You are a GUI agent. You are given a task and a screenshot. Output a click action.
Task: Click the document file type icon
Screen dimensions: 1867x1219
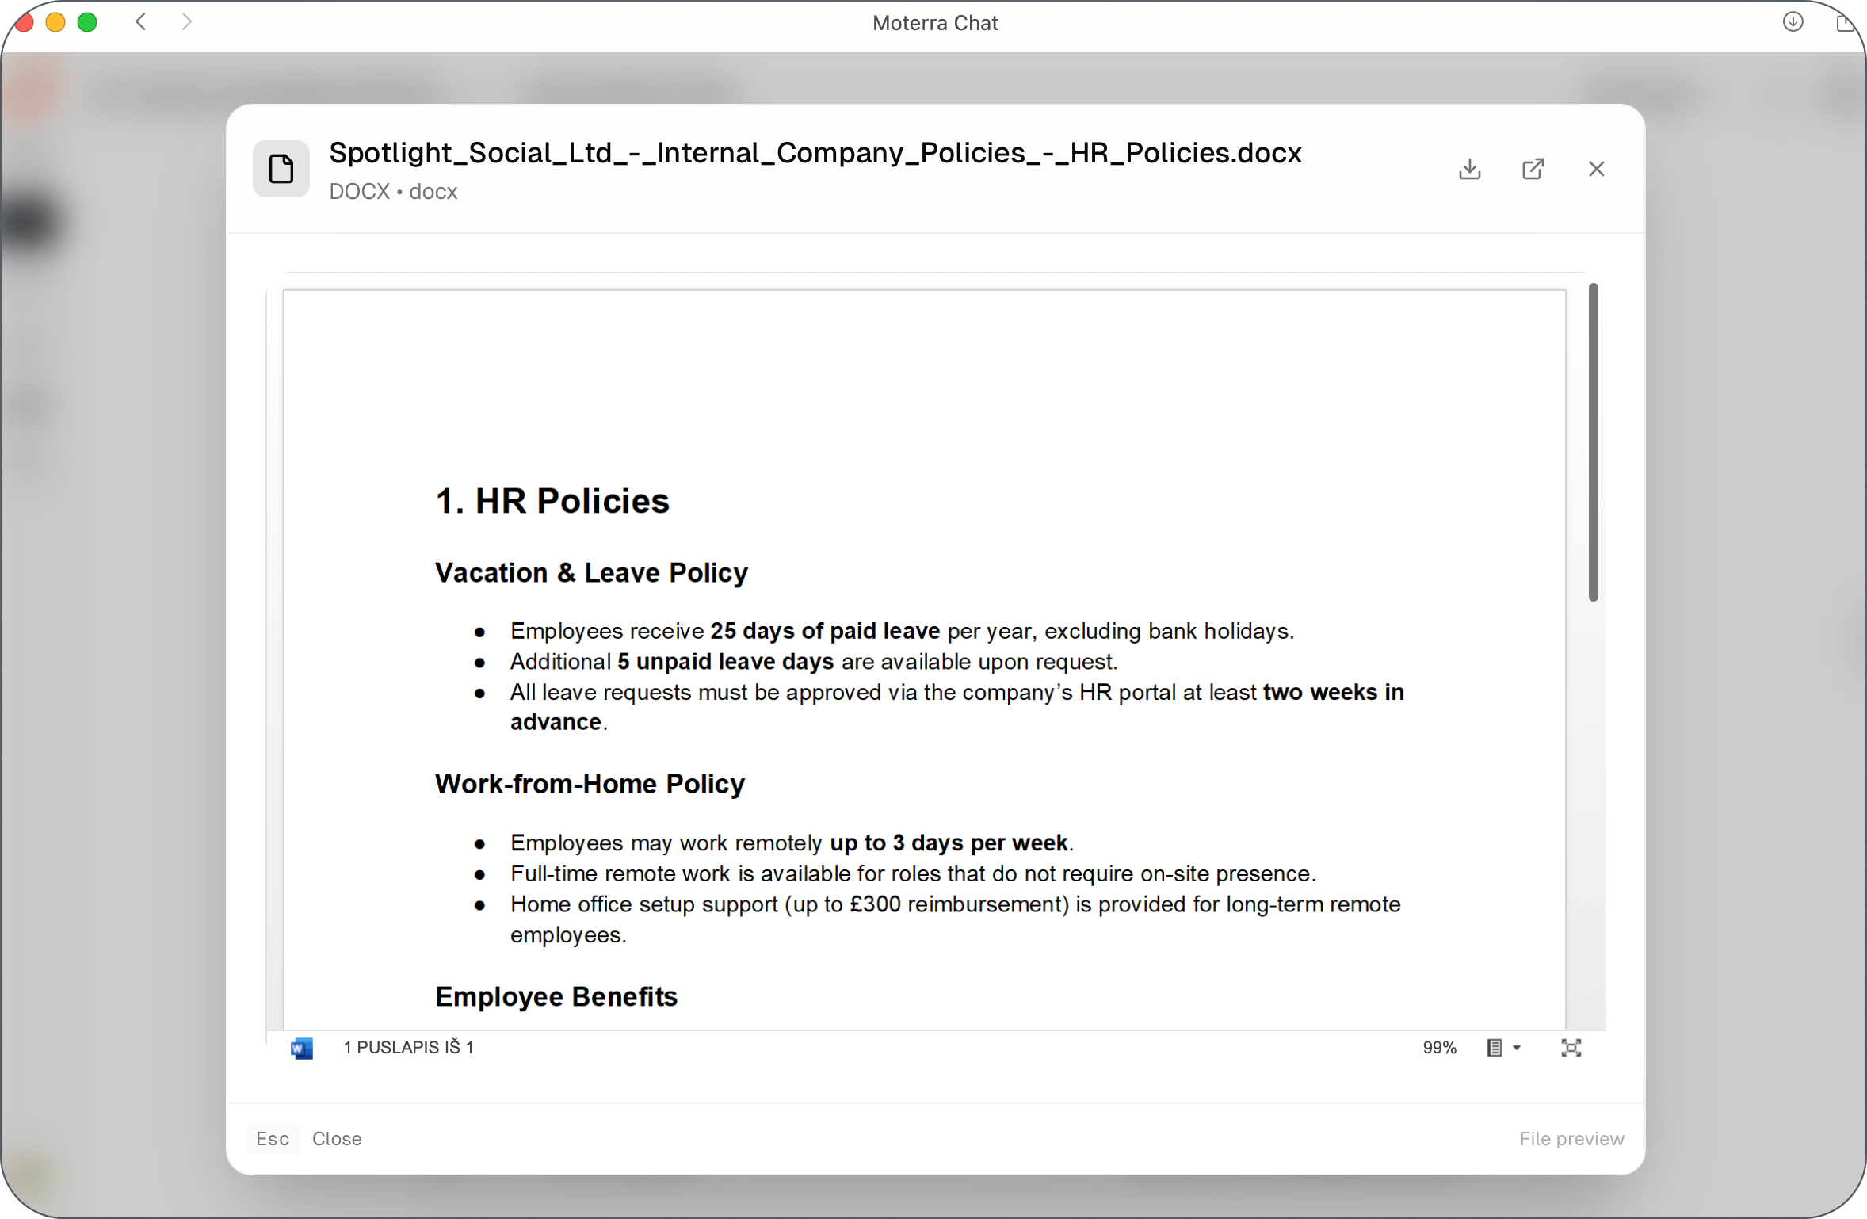click(x=281, y=169)
